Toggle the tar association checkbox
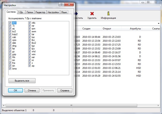Viewport: 162px width, 114px height. point(29,34)
